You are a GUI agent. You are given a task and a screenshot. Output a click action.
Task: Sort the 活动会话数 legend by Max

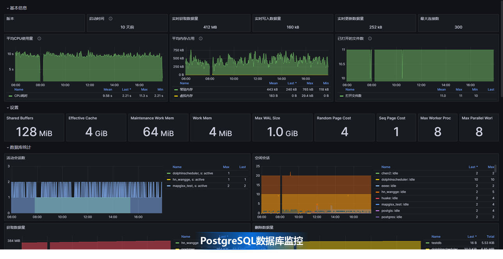(226, 167)
